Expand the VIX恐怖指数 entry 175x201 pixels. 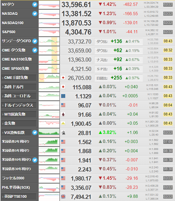click(x=16, y=133)
